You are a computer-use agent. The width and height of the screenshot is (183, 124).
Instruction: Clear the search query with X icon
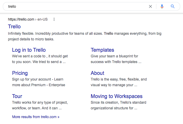click(150, 6)
